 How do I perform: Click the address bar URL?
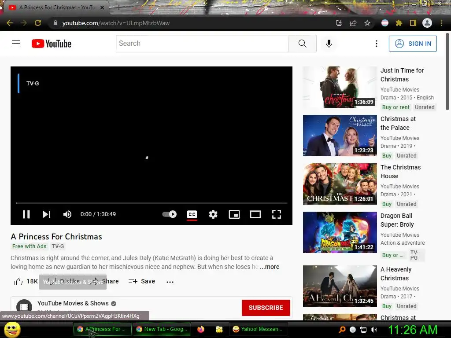tap(116, 23)
